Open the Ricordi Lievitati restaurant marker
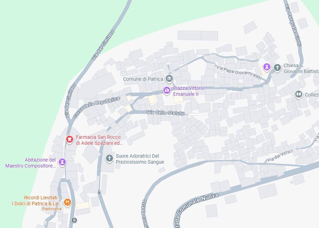The image size is (319, 228). tap(68, 202)
